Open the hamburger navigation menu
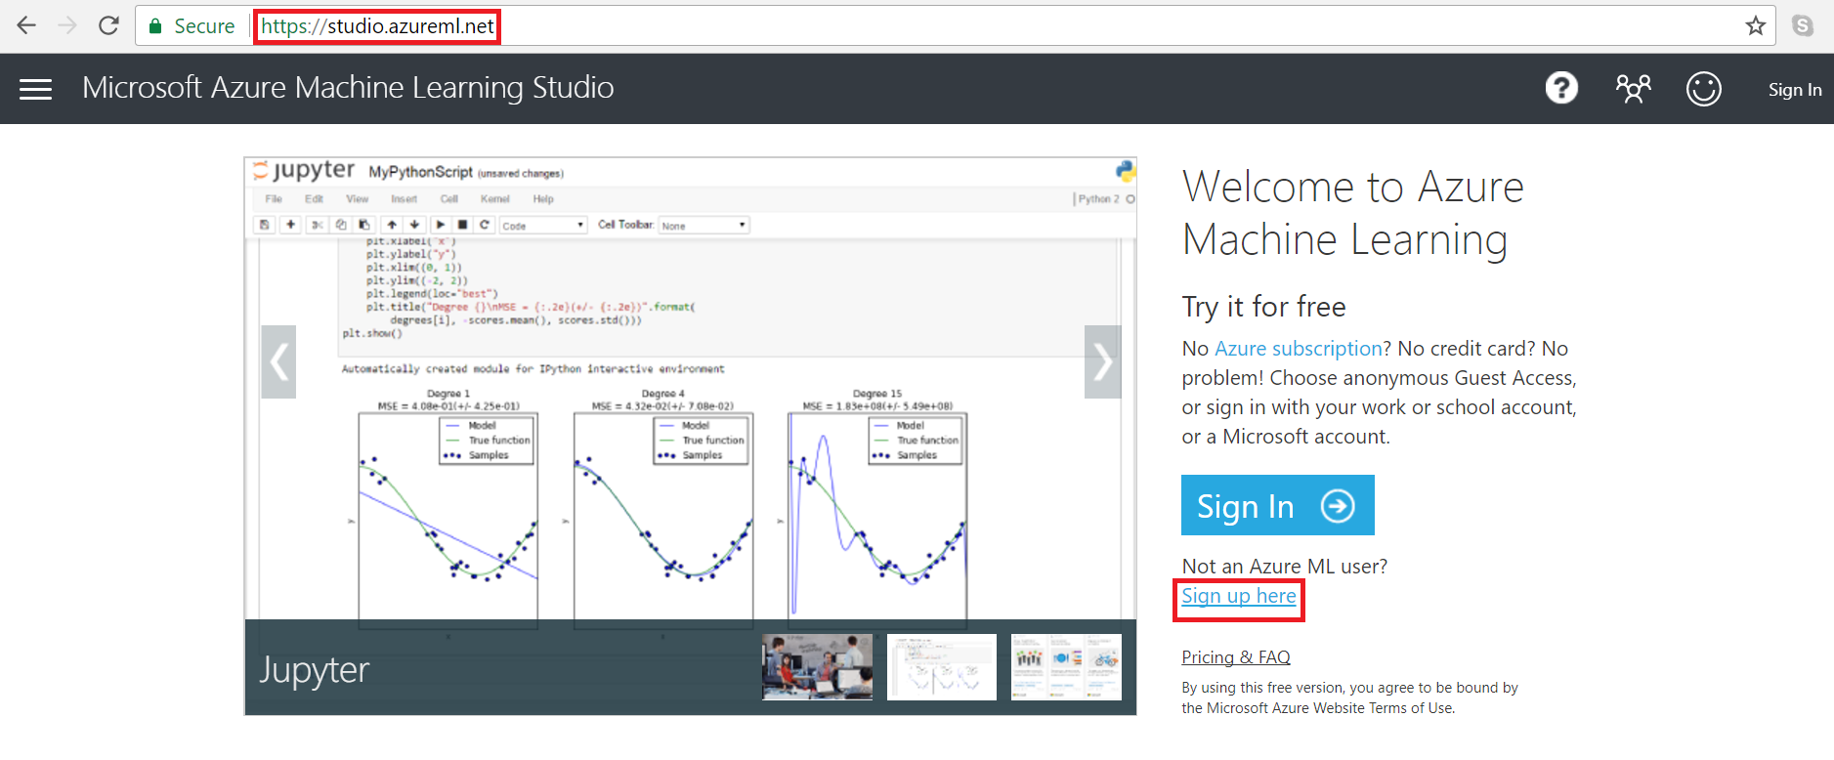Screen dimensions: 1834x760 [36, 89]
